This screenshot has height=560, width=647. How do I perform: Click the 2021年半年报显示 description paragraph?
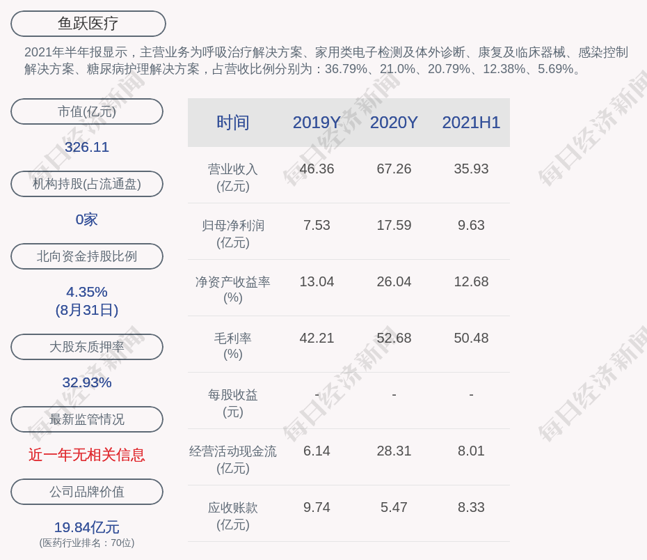point(326,61)
